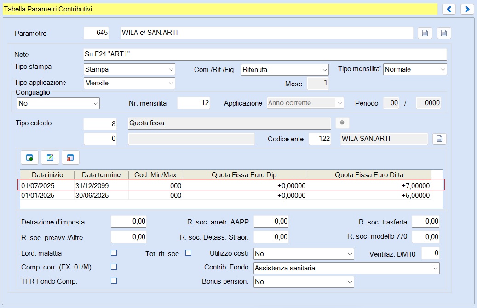Viewport: 477px width, 308px height.
Task: Click R. soc. Detass. Straor. field
Action: 271,237
